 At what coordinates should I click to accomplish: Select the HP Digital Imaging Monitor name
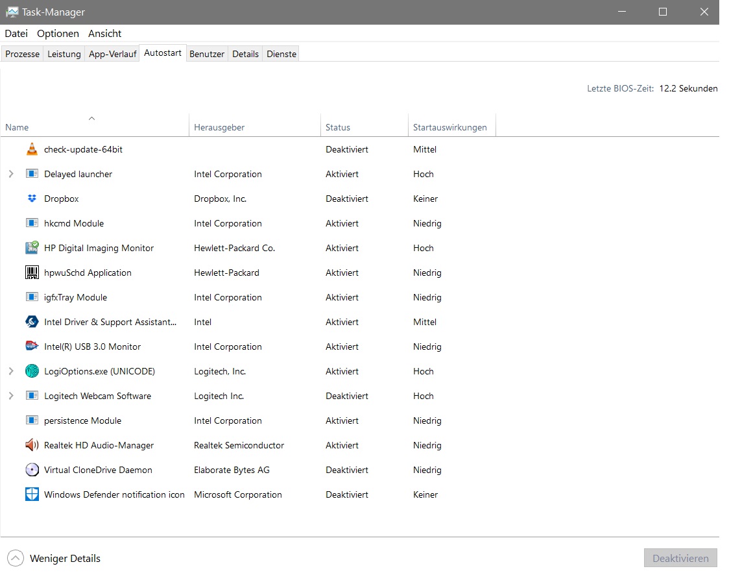tap(99, 248)
